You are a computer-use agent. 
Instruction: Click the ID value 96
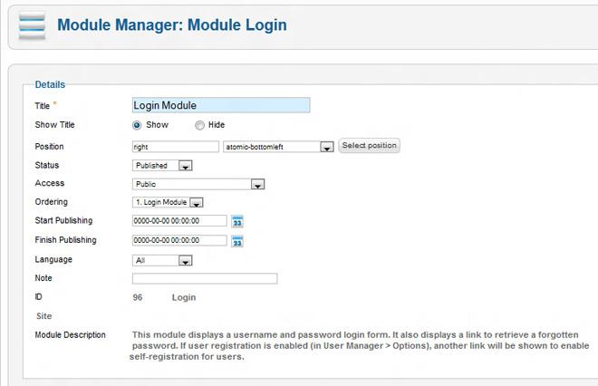point(138,297)
